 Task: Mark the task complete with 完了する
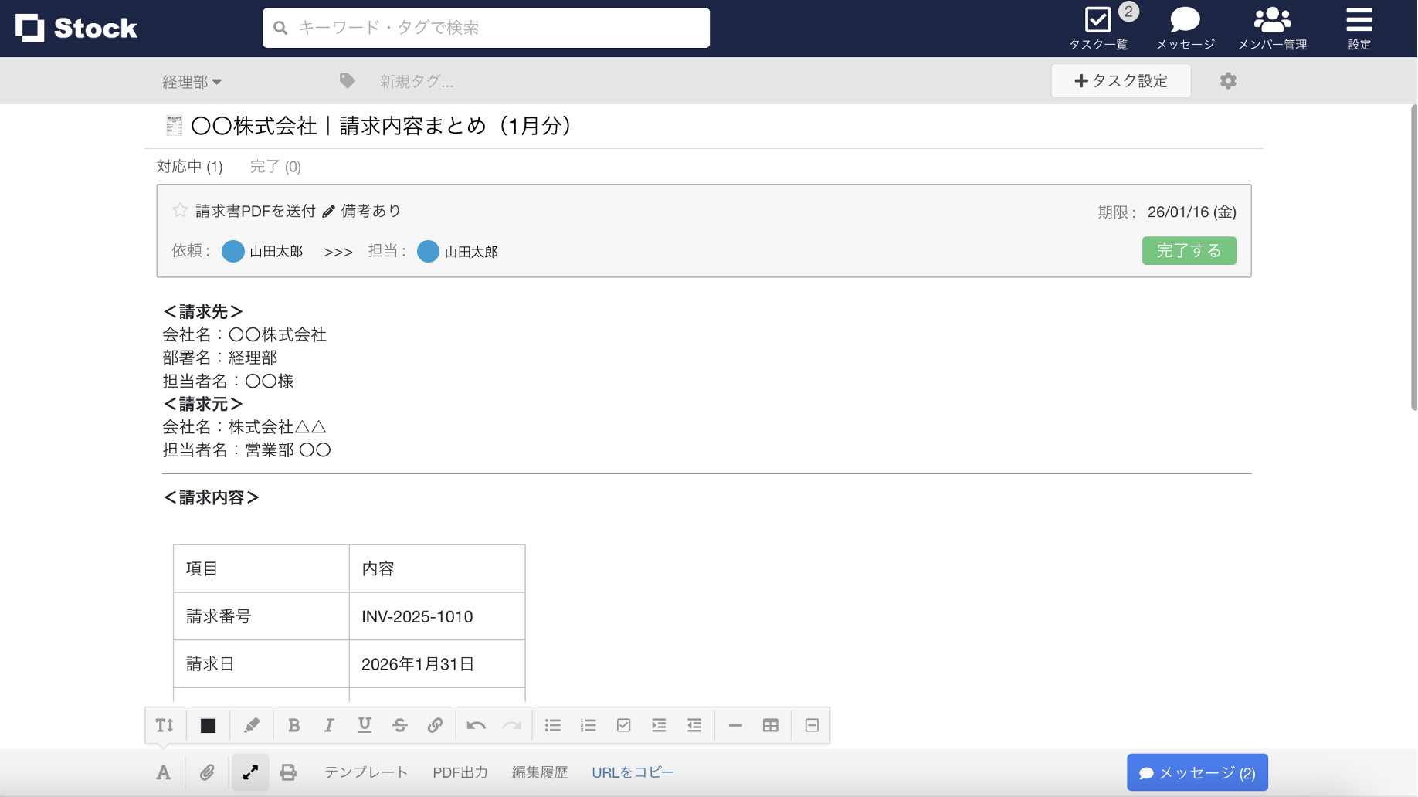(1189, 250)
